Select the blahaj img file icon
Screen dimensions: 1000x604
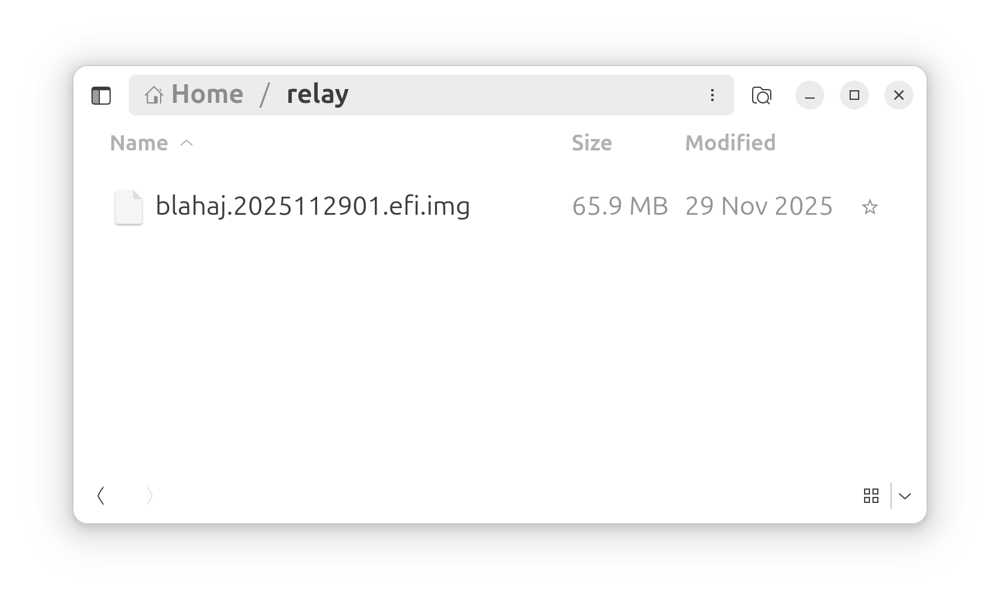point(128,206)
